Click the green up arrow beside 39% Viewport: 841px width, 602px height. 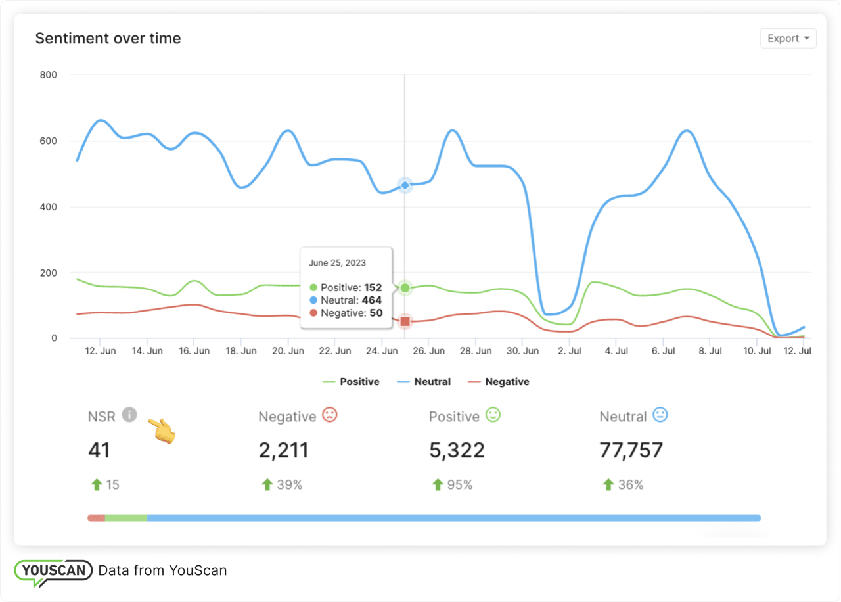coord(266,484)
